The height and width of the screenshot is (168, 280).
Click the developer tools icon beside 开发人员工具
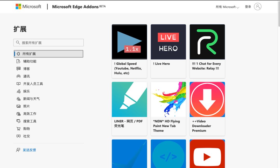pyautogui.click(x=18, y=84)
